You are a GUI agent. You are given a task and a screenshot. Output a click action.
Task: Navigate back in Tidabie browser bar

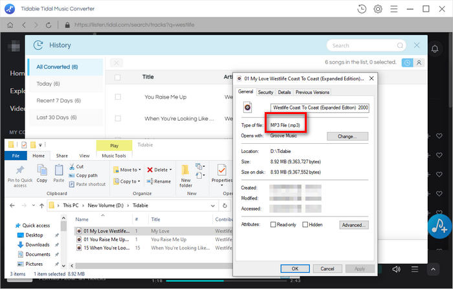24,25
